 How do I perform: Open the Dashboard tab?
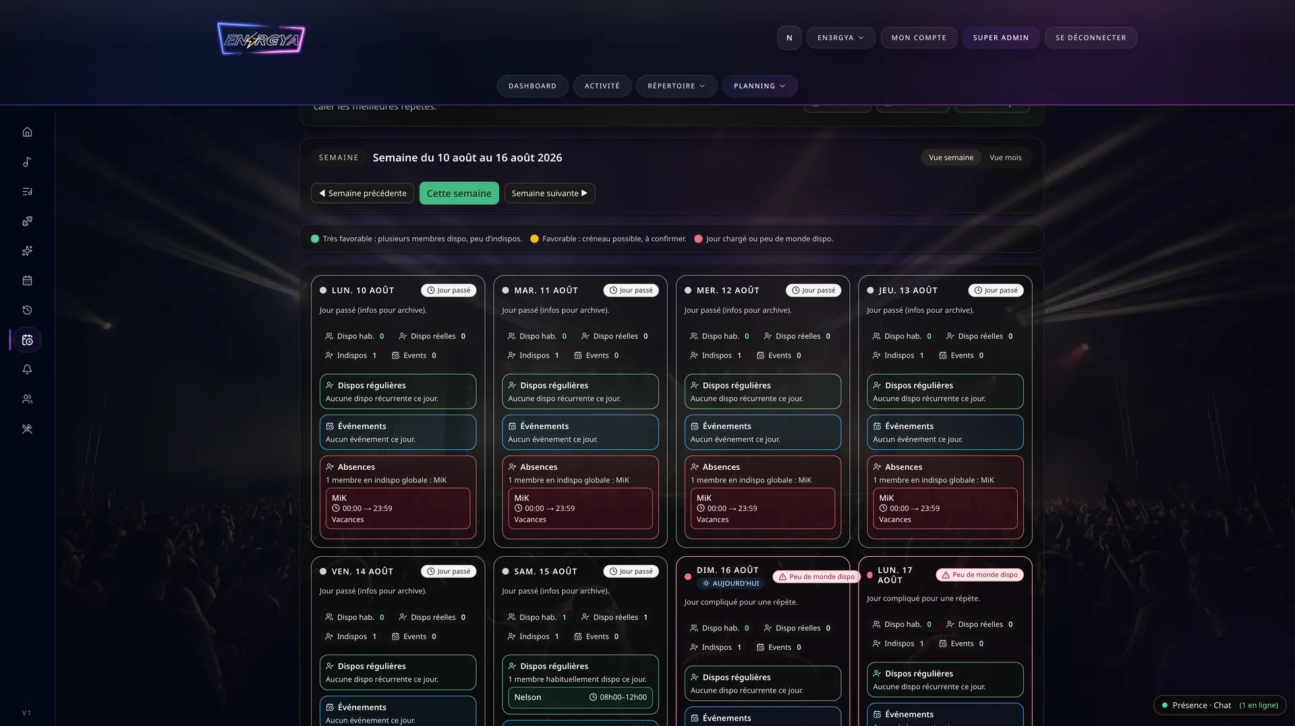pos(532,86)
